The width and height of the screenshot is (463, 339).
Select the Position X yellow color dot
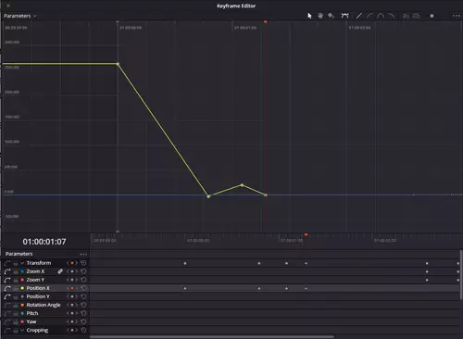point(22,288)
